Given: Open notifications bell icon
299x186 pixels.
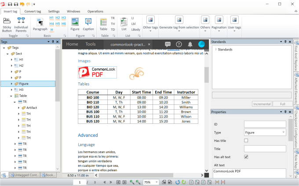Looking at the screenshot, I should click(x=190, y=44).
